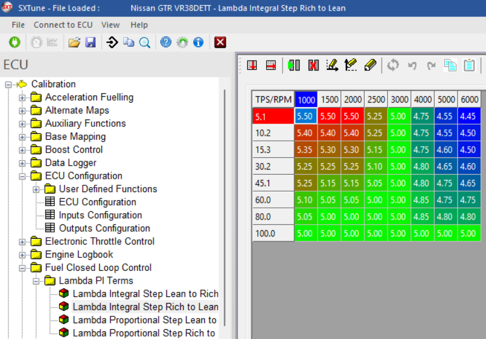Expand the Alternate Maps folder
Viewport: 486px width, 339px height.
pos(22,111)
